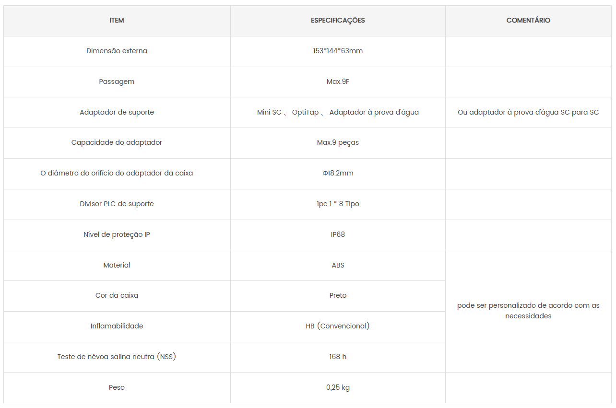Click the SC para SC adapter comment
The height and width of the screenshot is (408, 616).
coord(528,112)
